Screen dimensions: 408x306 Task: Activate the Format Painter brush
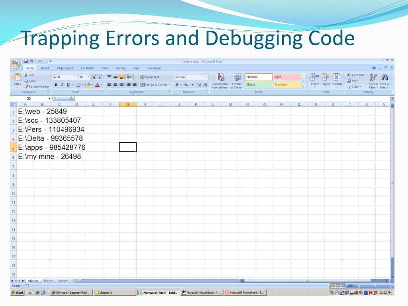coord(36,86)
